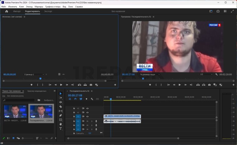Select the Hand tool
The height and width of the screenshot is (145, 237).
pos(60,124)
